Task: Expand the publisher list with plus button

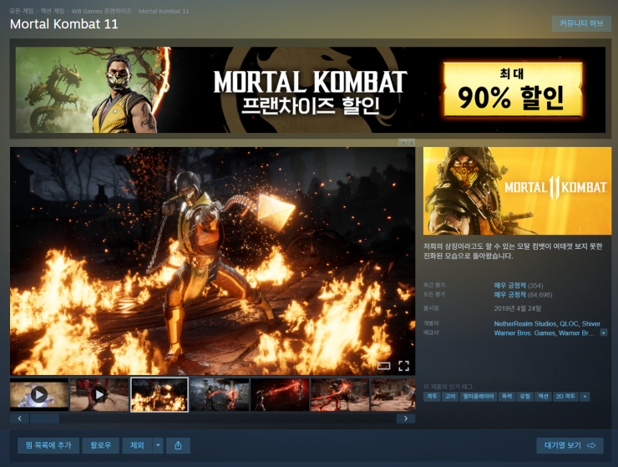Action: pyautogui.click(x=604, y=332)
